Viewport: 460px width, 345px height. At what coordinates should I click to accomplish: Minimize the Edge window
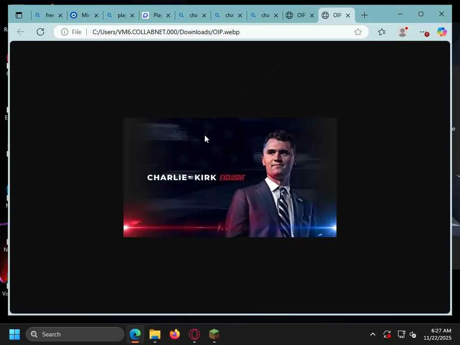coord(400,14)
